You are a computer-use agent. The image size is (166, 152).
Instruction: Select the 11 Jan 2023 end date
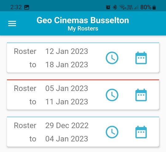click(67, 102)
